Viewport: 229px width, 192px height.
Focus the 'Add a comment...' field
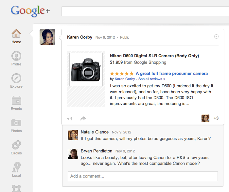(x=143, y=176)
